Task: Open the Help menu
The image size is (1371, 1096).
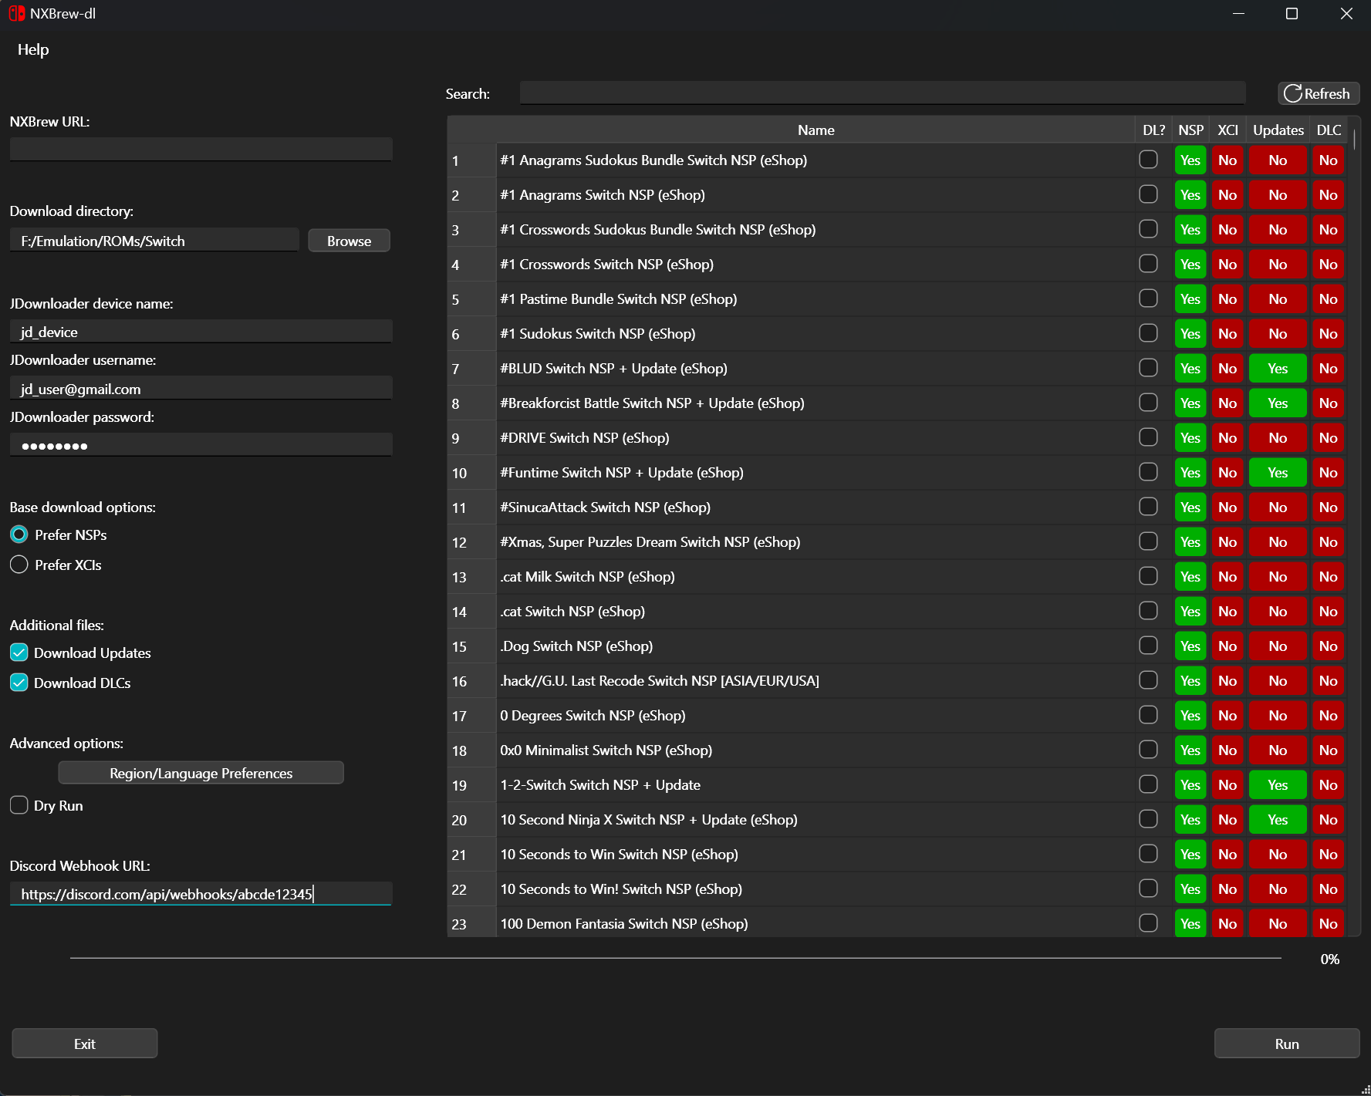Action: tap(33, 49)
